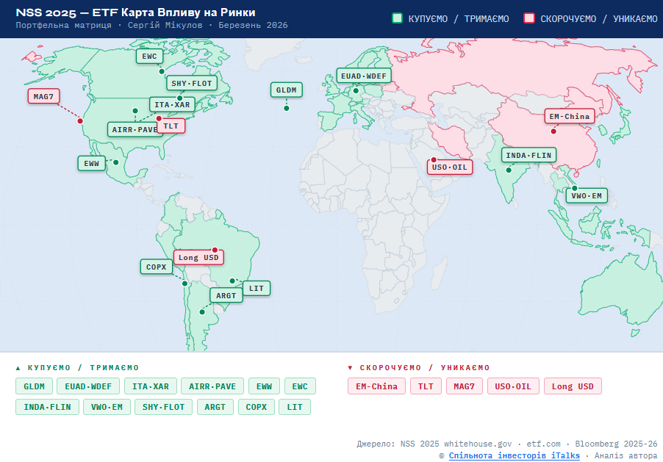This screenshot has height=462, width=663.
Task: Click the GLDM label on the map
Action: (286, 90)
